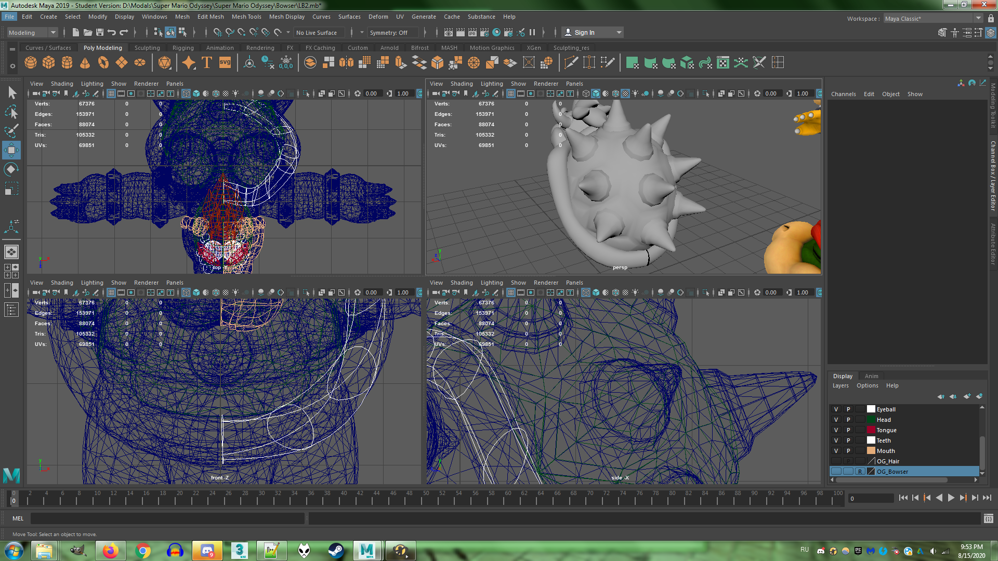998x561 pixels.
Task: Select the Rotate tool in toolbox
Action: coord(11,169)
